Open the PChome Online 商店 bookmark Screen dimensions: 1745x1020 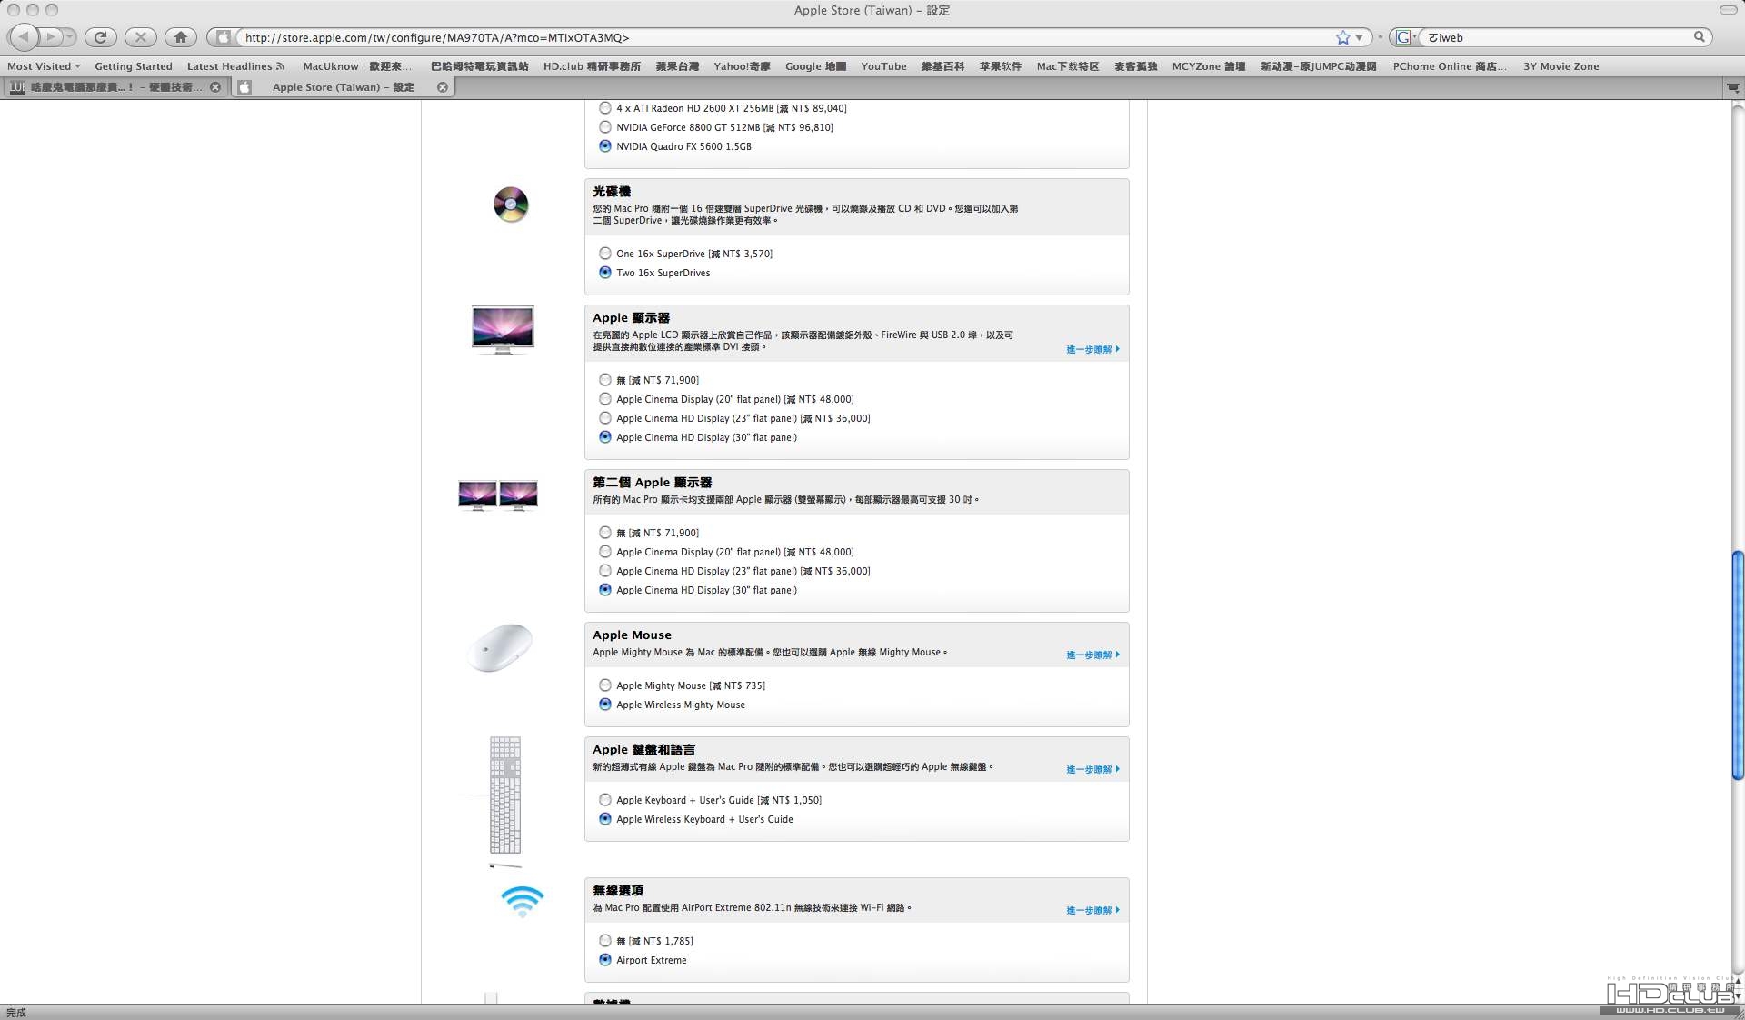point(1449,66)
